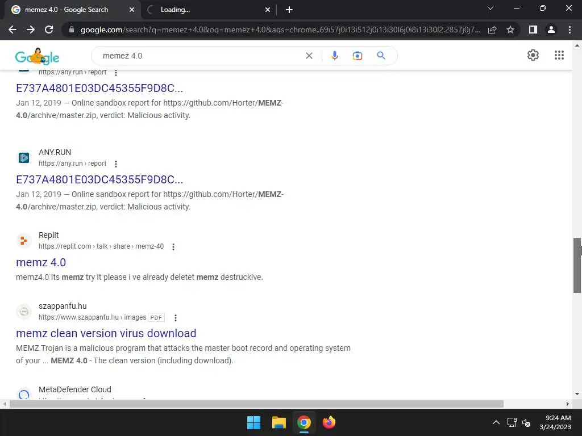Image resolution: width=582 pixels, height=436 pixels.
Task: Open more options for szappanfu.hu result
Action: click(x=176, y=318)
